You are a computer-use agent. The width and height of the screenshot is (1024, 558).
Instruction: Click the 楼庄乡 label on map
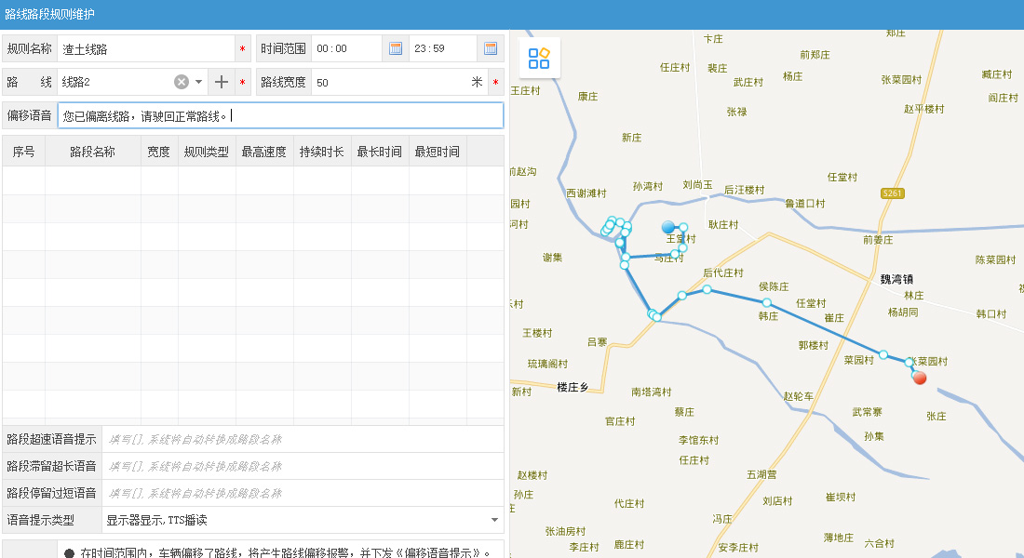[x=573, y=387]
